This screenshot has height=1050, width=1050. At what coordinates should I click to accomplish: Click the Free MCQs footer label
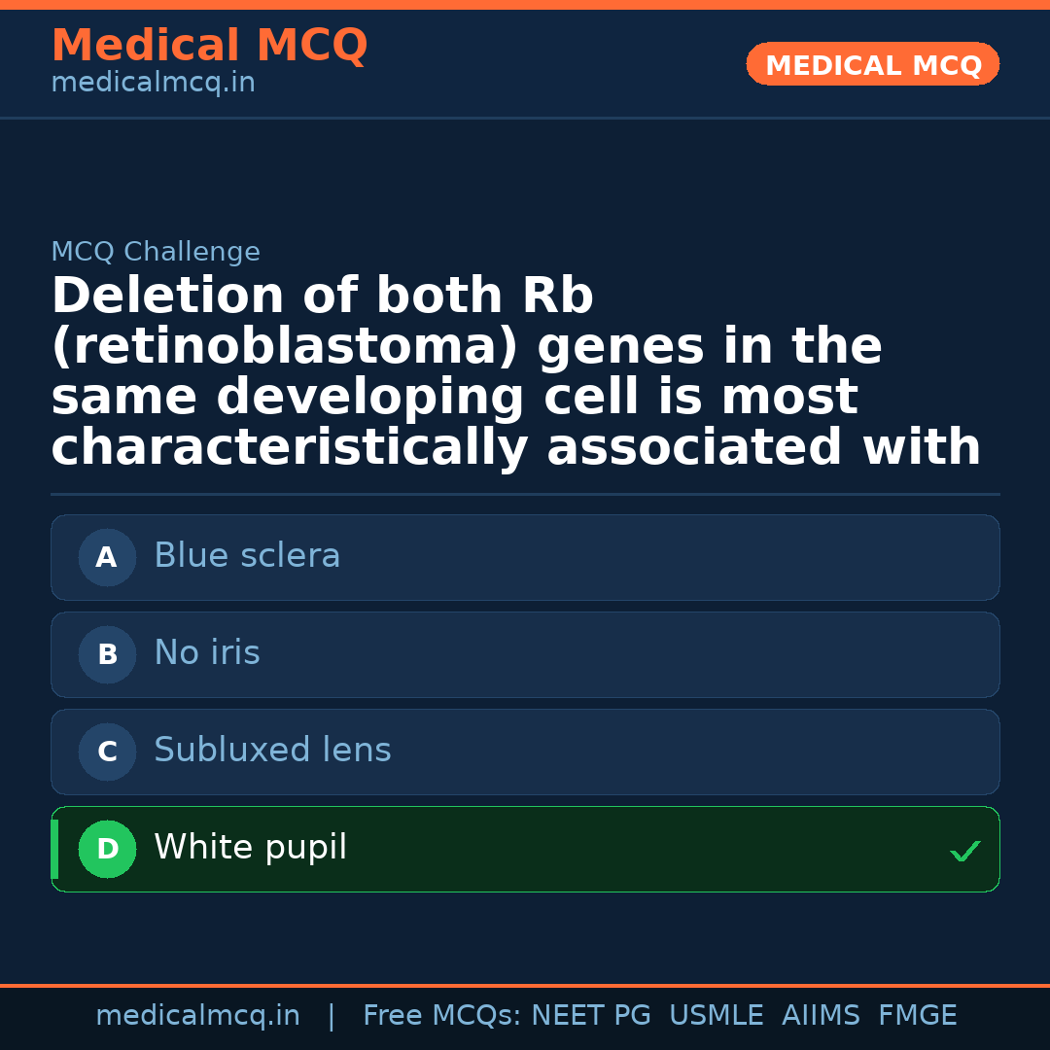(x=441, y=1016)
